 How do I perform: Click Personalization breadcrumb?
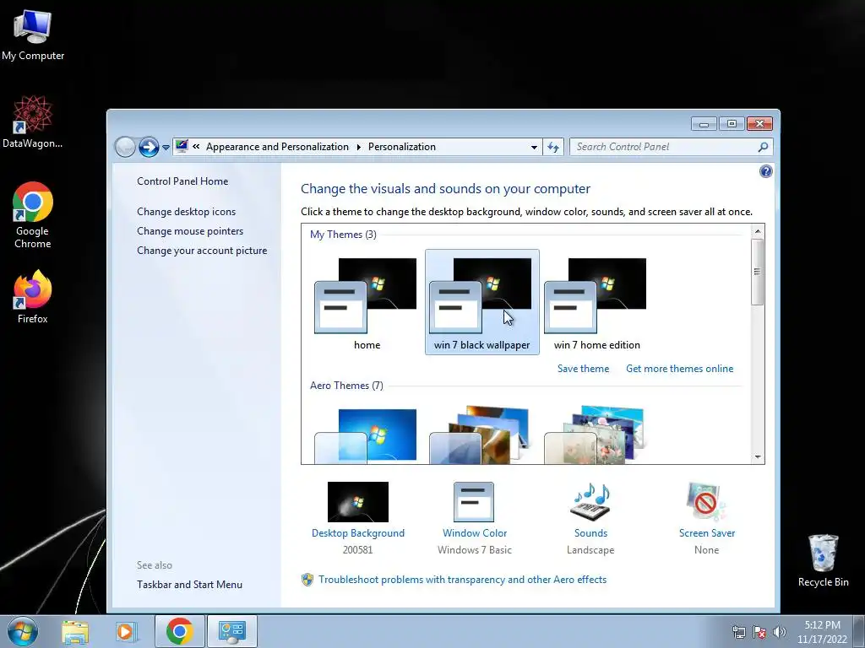401,147
